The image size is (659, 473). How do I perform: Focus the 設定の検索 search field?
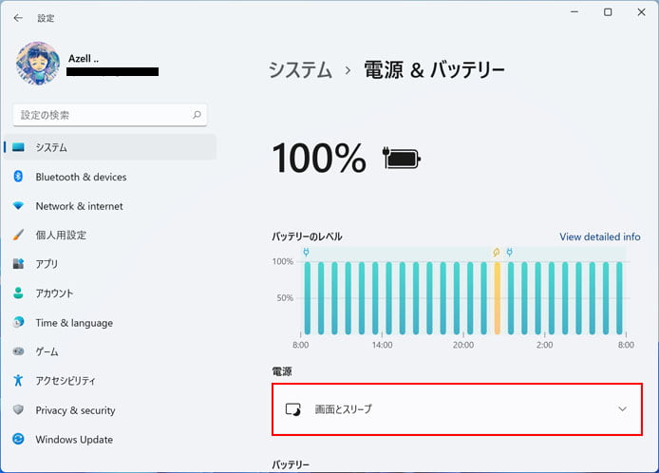pyautogui.click(x=110, y=115)
